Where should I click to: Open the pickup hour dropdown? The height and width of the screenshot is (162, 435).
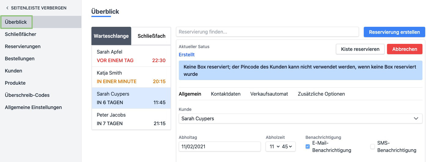click(275, 146)
